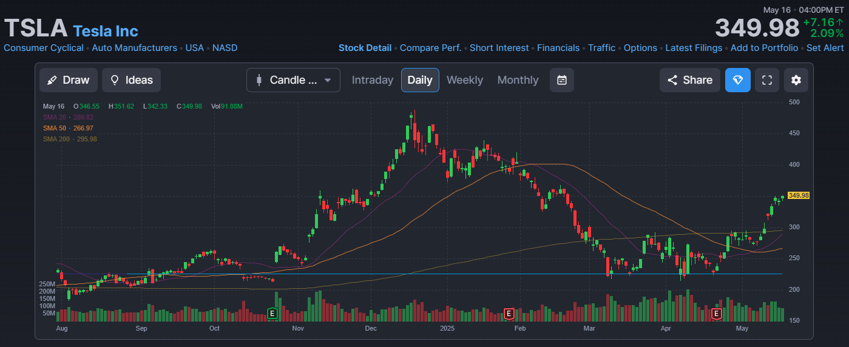This screenshot has height=347, width=849.
Task: Click the October earnings E marker
Action: click(272, 314)
